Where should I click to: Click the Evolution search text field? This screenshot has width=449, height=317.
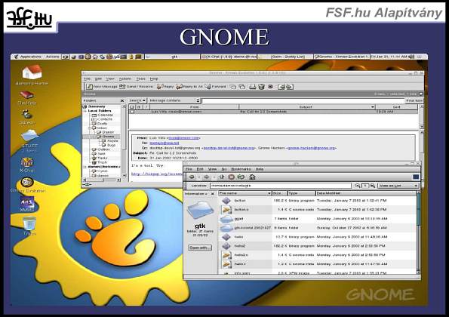[303, 100]
